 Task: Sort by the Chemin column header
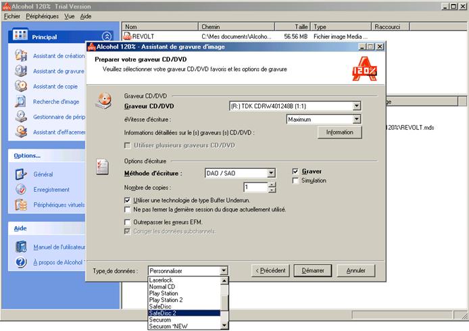pos(237,26)
